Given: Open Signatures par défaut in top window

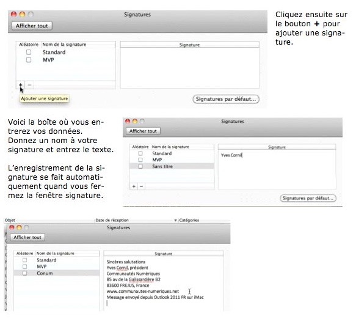Looking at the screenshot, I should [226, 99].
